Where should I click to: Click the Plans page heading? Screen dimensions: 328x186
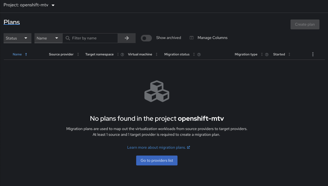tap(12, 22)
